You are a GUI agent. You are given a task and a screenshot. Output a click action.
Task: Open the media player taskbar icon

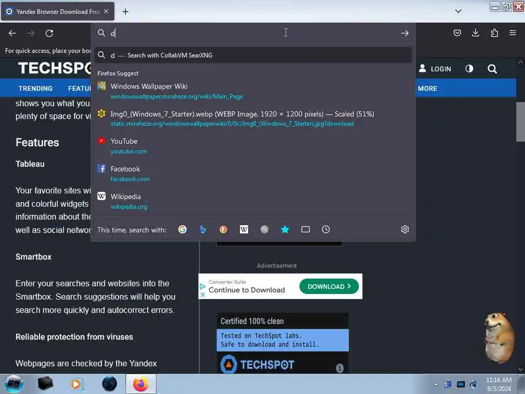pos(76,384)
